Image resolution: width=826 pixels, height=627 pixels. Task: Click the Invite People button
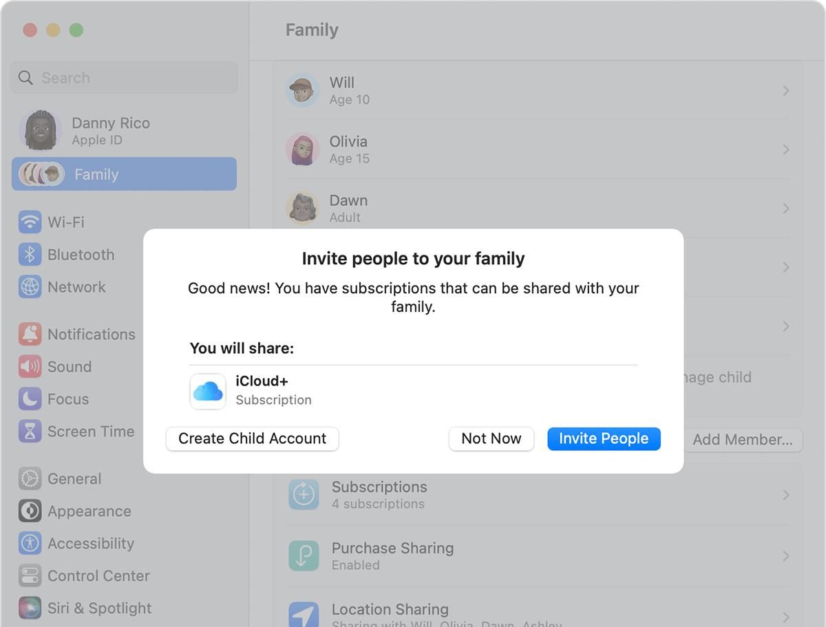coord(604,438)
